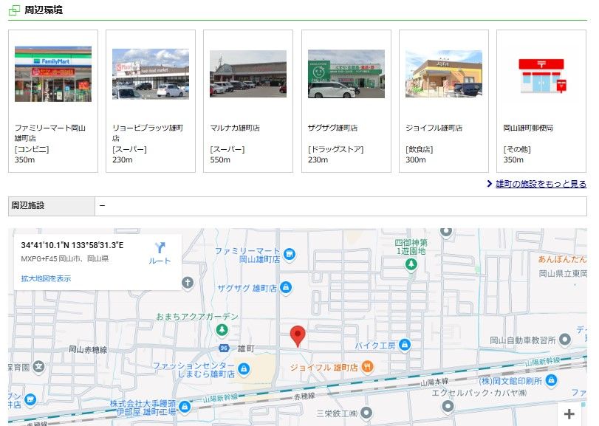Open the リョービプラッツ雄町店 photo thumbnail
Image resolution: width=599 pixels, height=426 pixels.
pos(151,74)
